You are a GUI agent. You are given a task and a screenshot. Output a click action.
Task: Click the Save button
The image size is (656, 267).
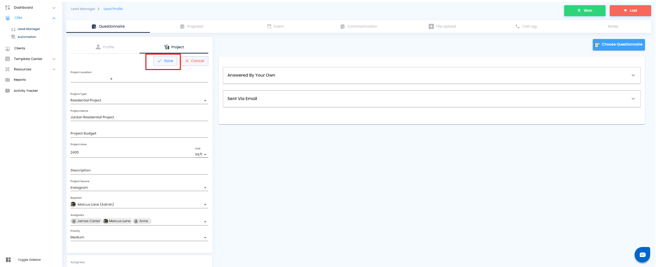pos(165,61)
